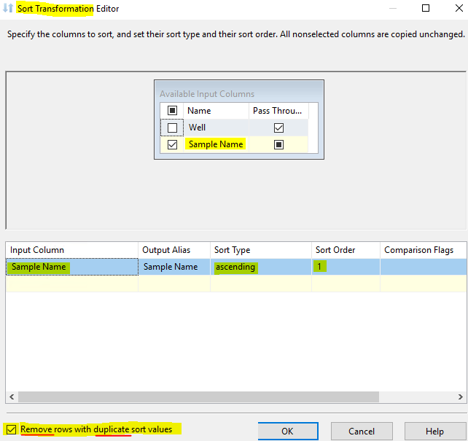Toggle Pass Through for the Well row

click(278, 128)
